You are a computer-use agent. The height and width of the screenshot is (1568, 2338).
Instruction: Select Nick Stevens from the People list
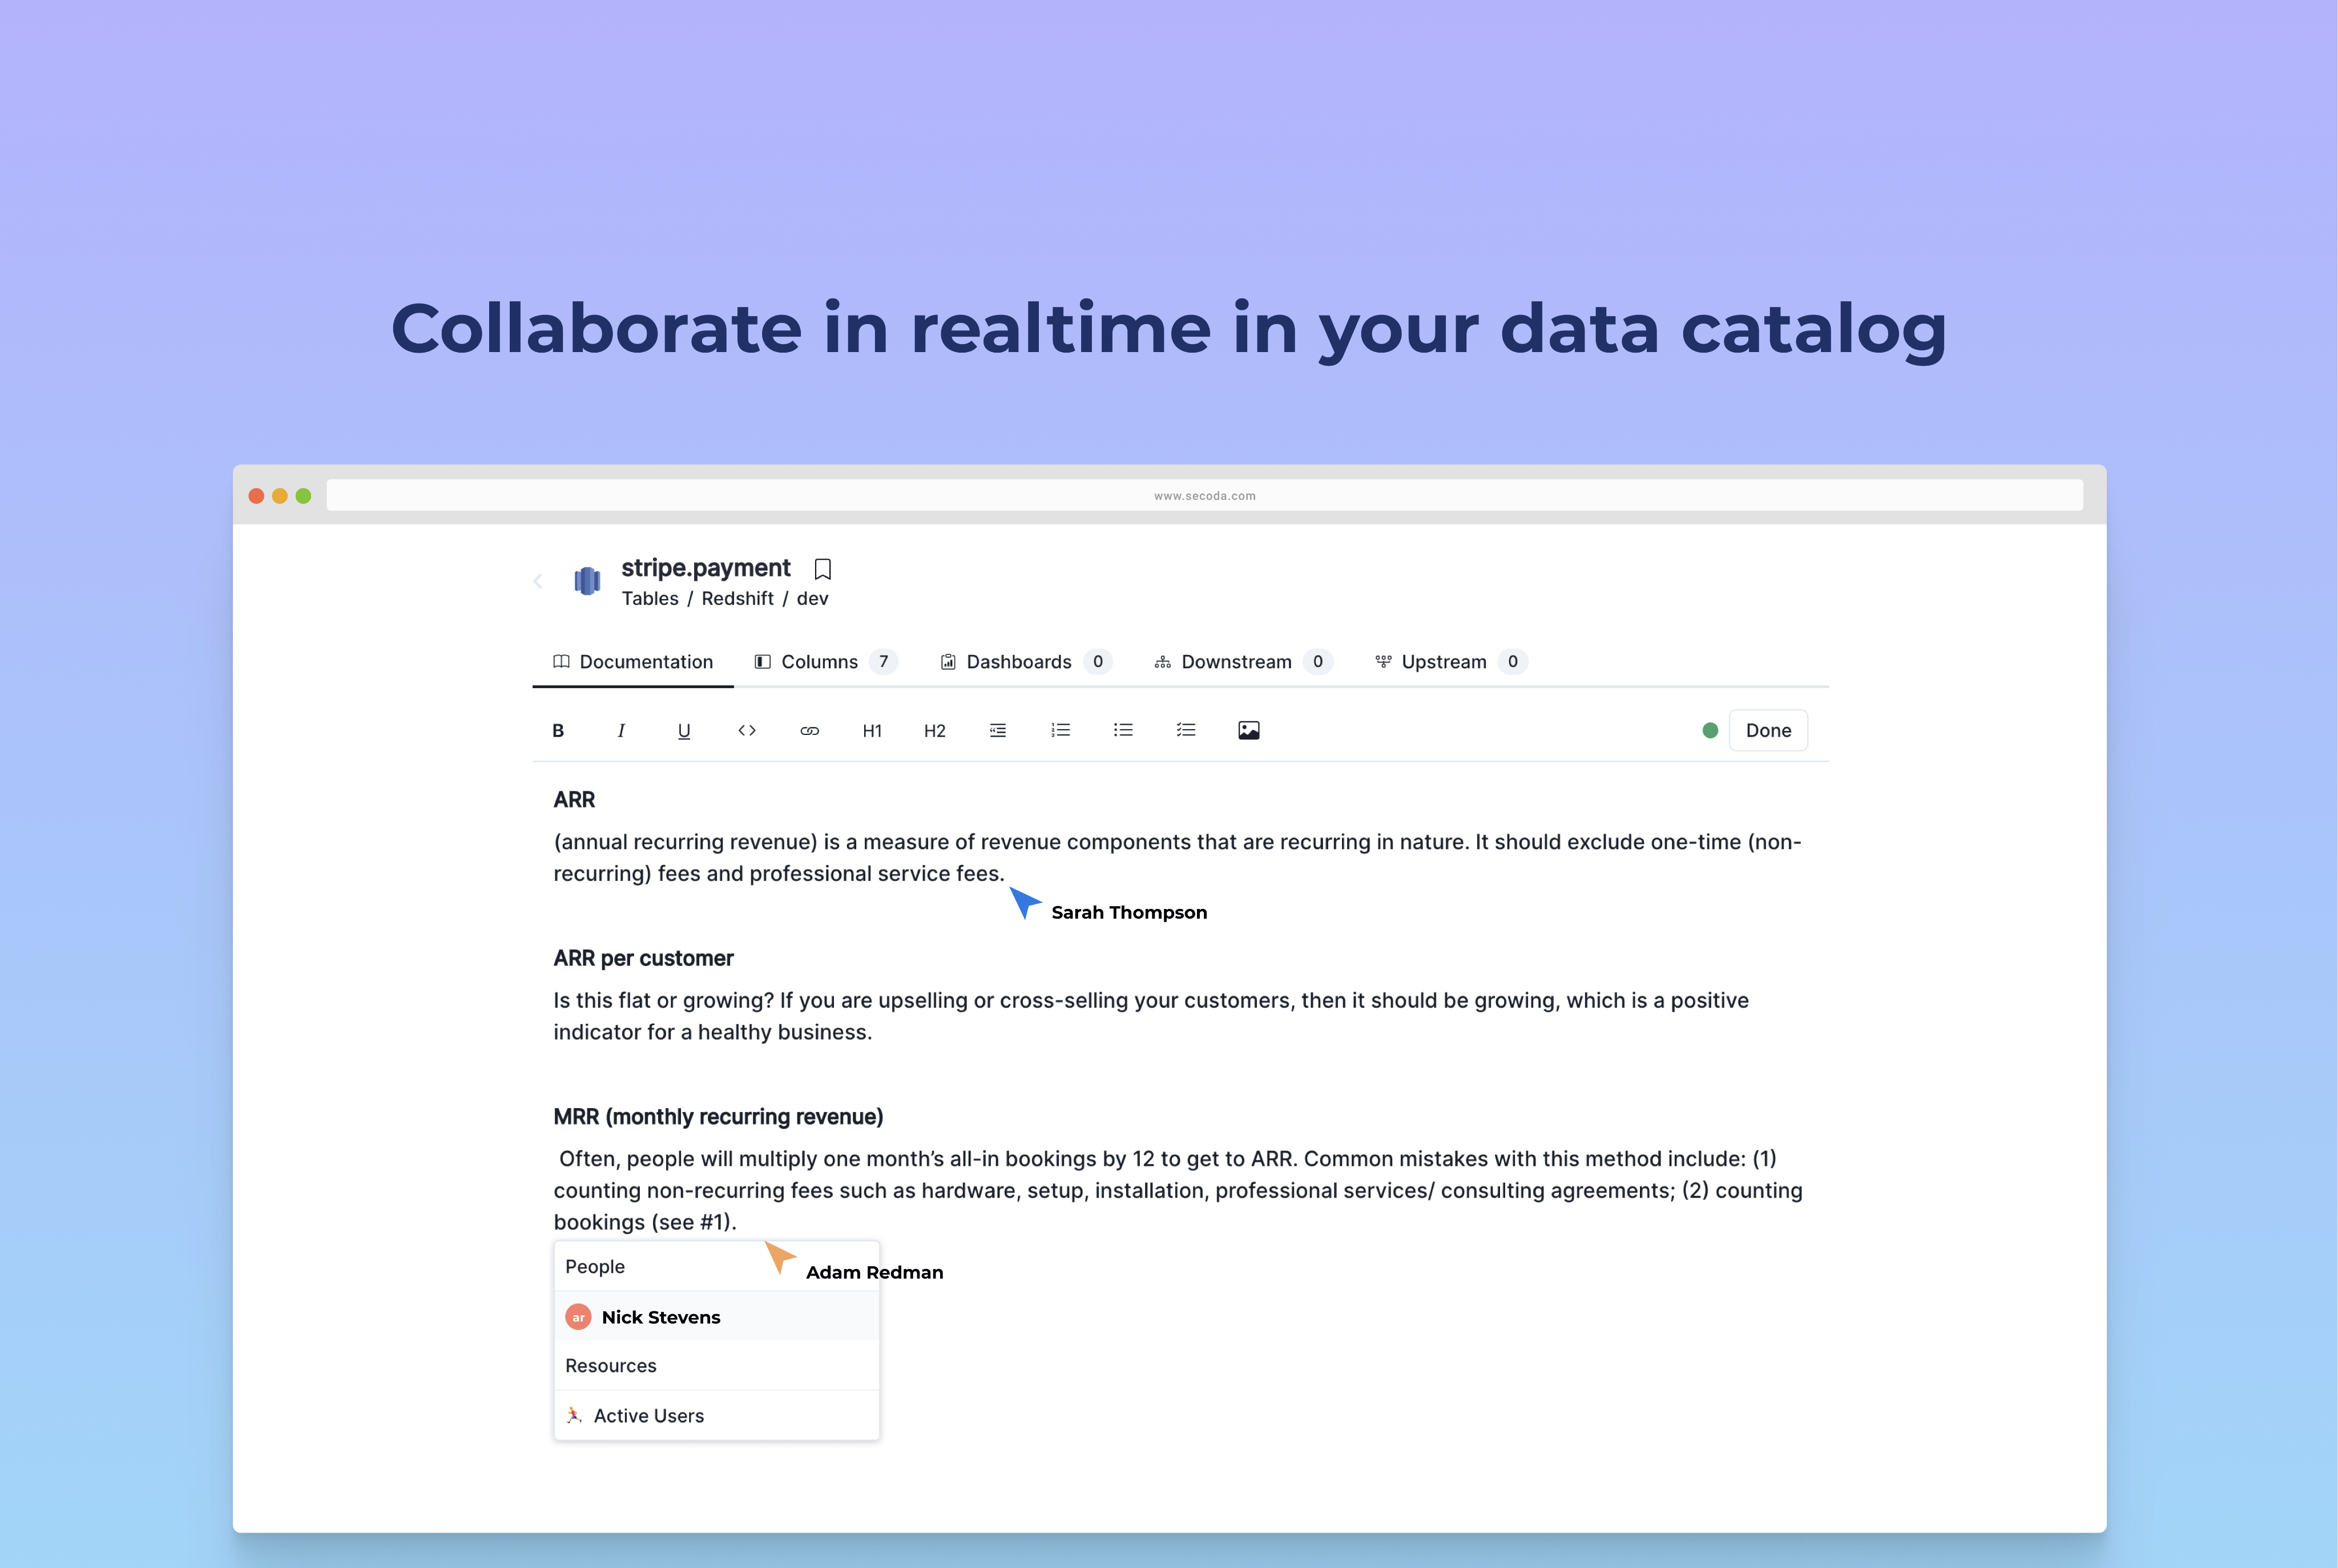(716, 1317)
